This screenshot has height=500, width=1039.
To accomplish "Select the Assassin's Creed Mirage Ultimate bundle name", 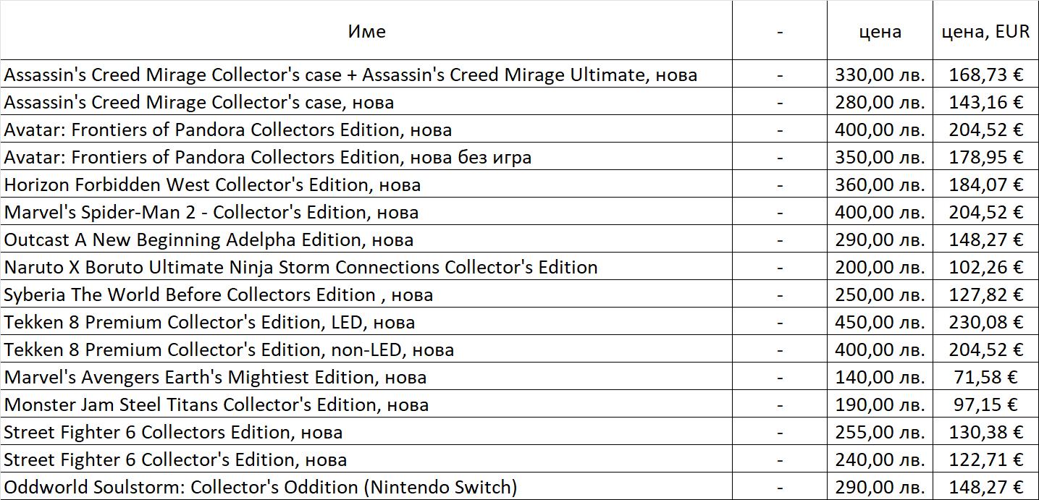I will pyautogui.click(x=350, y=75).
